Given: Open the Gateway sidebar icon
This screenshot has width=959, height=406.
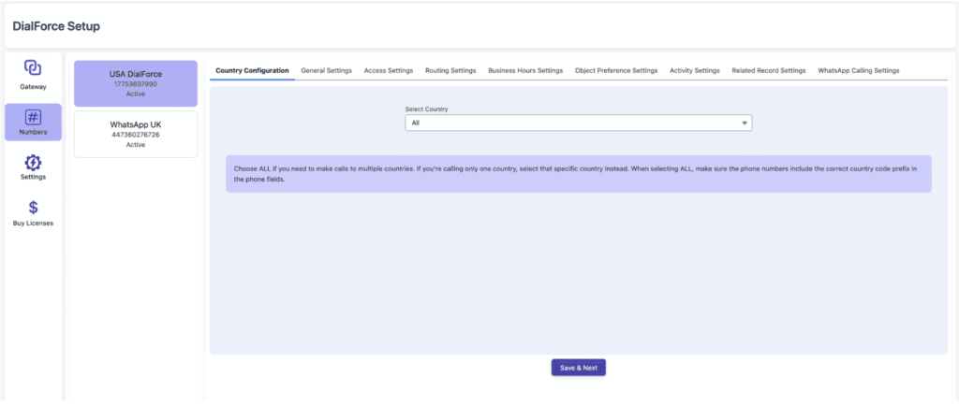Looking at the screenshot, I should pos(33,67).
